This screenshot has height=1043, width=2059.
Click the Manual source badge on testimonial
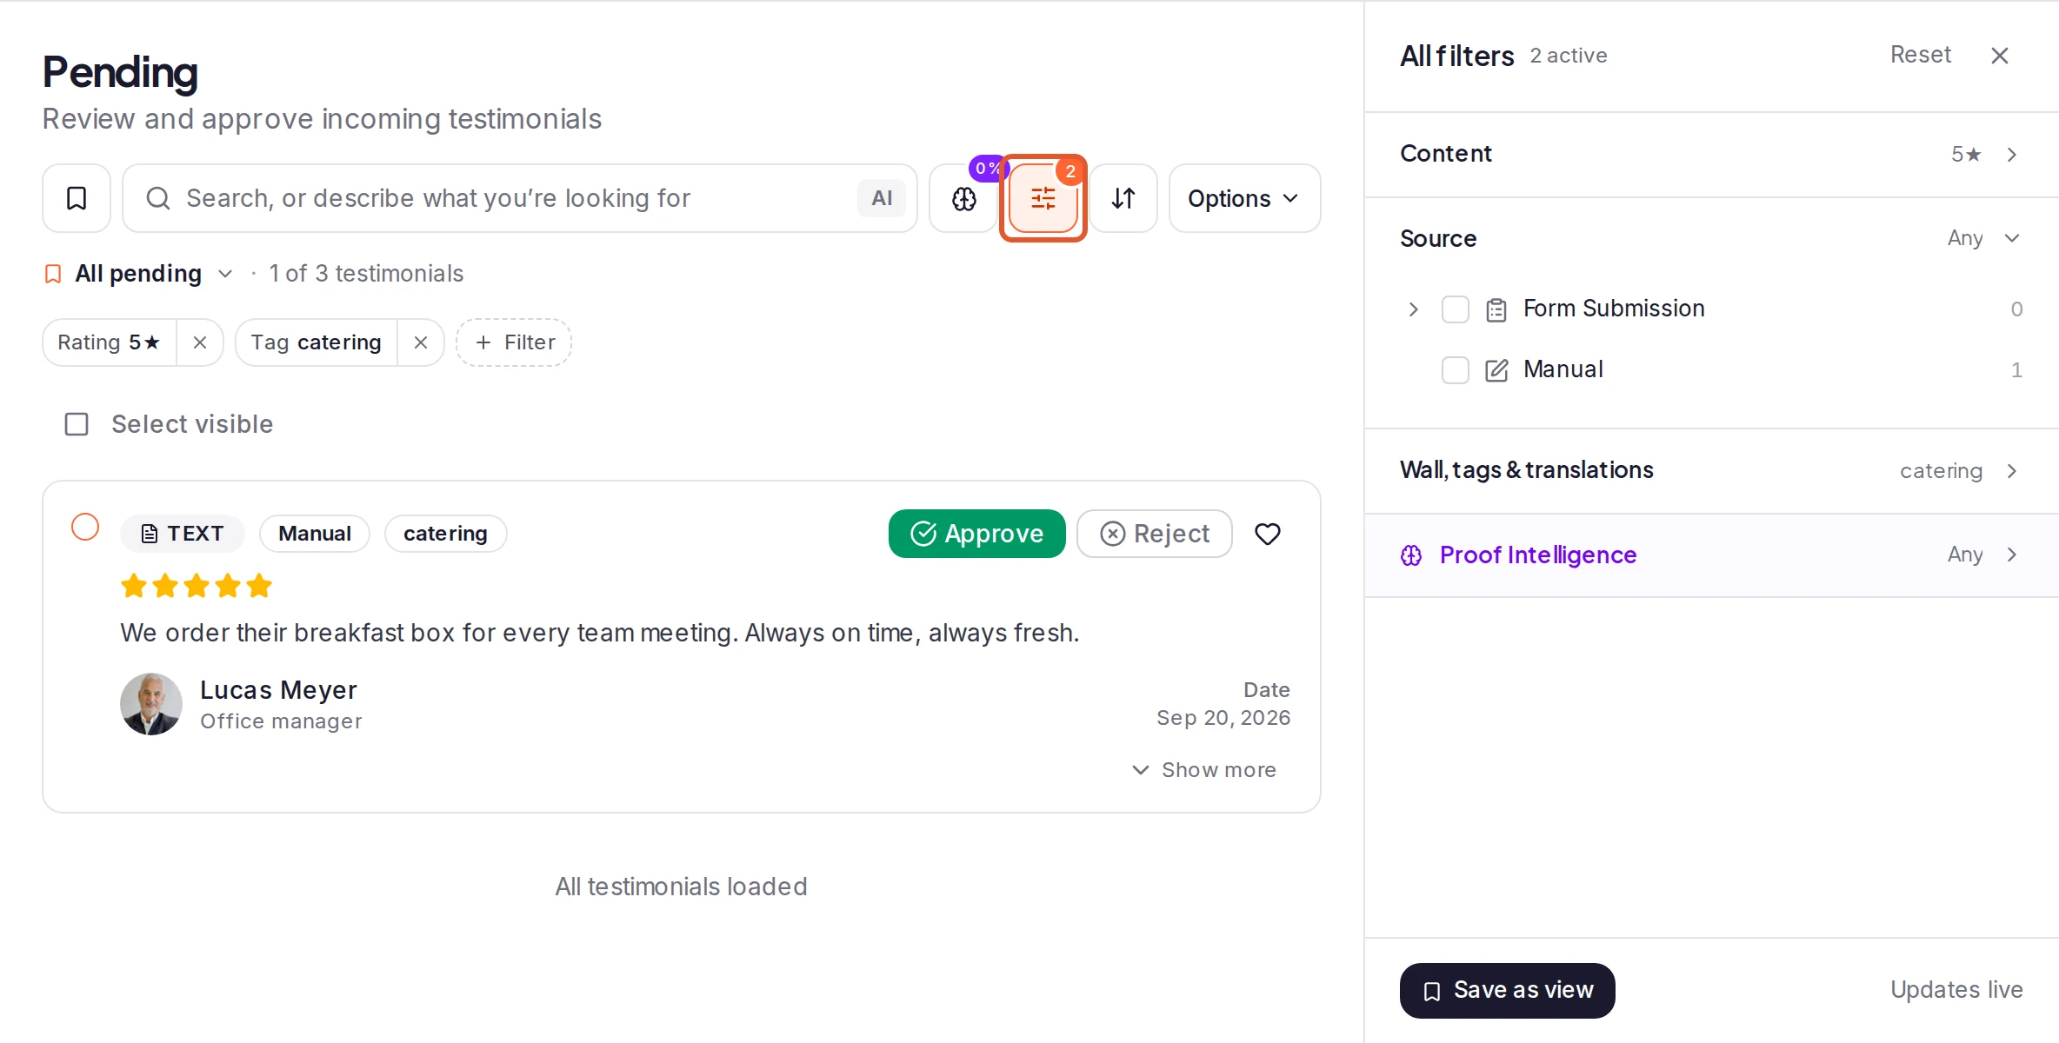tap(315, 534)
